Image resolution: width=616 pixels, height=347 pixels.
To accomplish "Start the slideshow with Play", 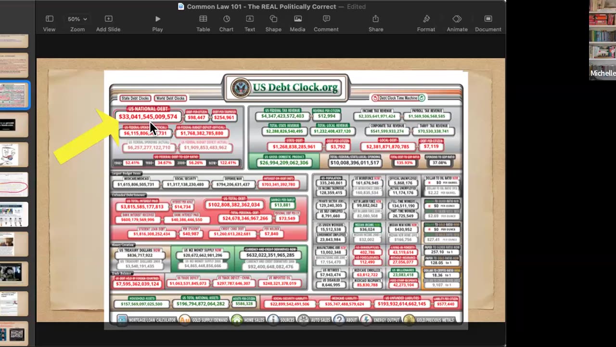I will coord(157,23).
